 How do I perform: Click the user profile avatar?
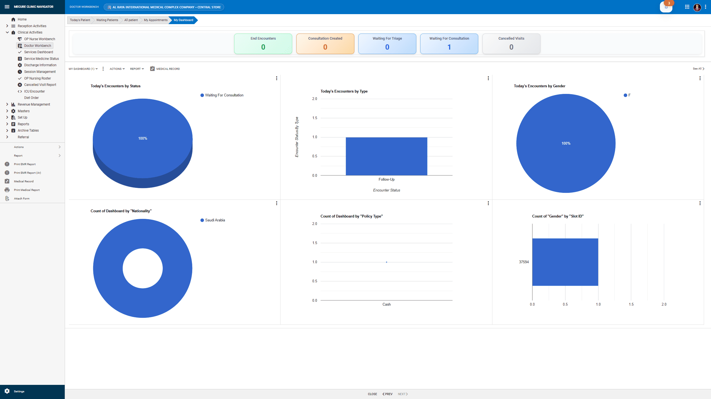(697, 7)
